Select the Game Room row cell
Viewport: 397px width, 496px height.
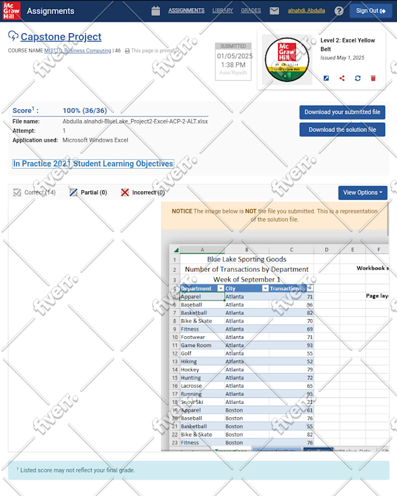203,345
